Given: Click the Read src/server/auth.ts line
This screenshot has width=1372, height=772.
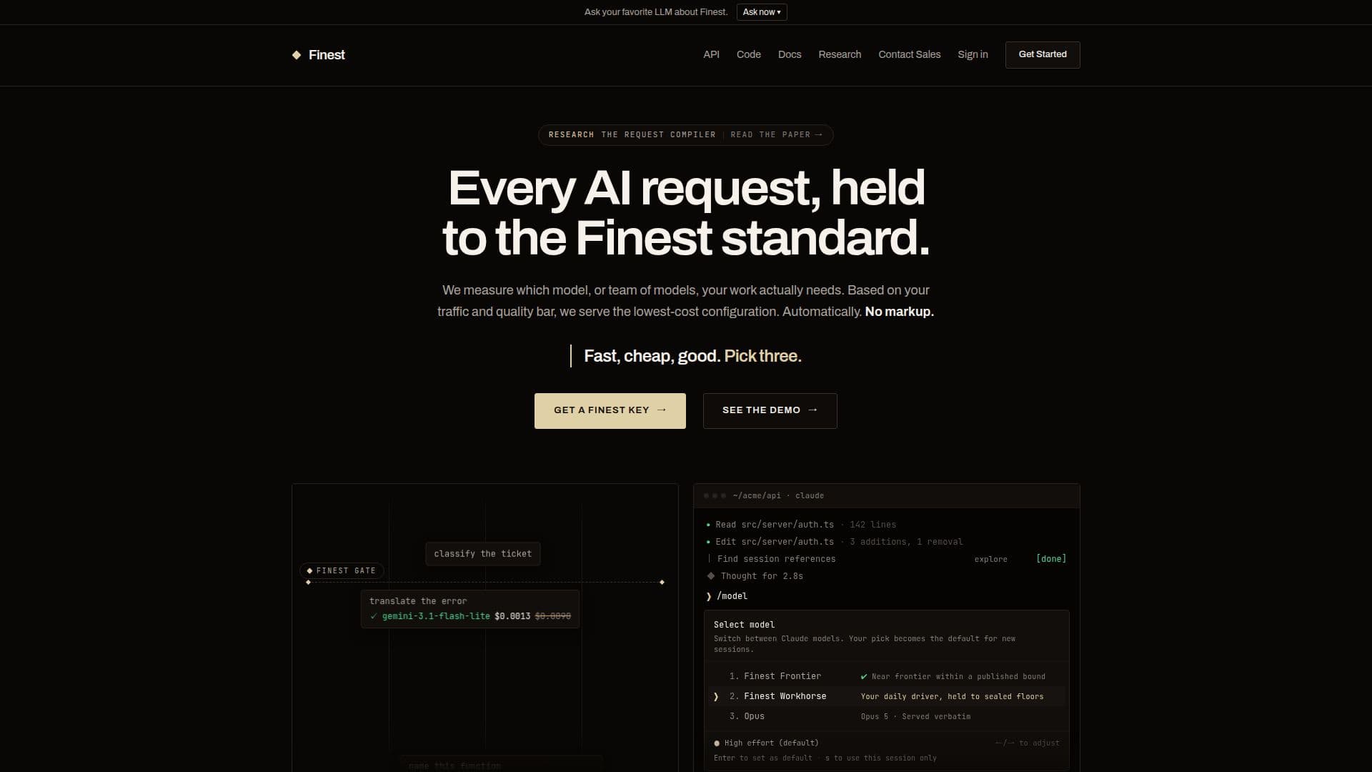Looking at the screenshot, I should coord(800,525).
